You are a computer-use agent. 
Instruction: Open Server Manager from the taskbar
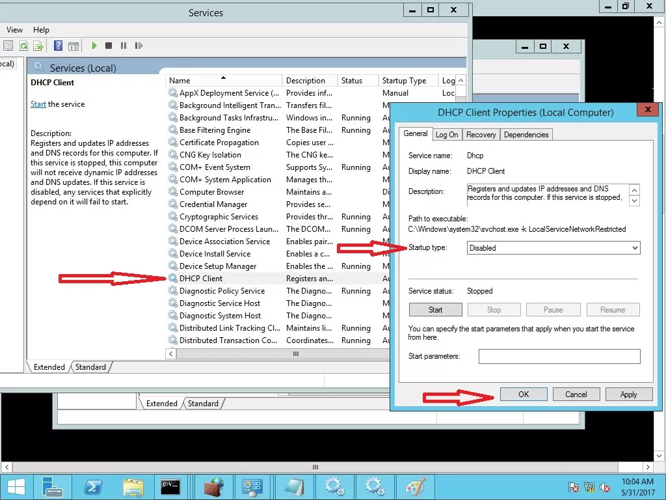coord(53,487)
